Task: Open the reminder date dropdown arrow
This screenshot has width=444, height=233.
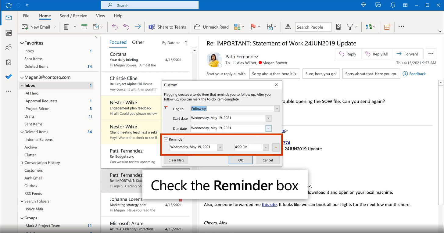Action: pos(220,147)
